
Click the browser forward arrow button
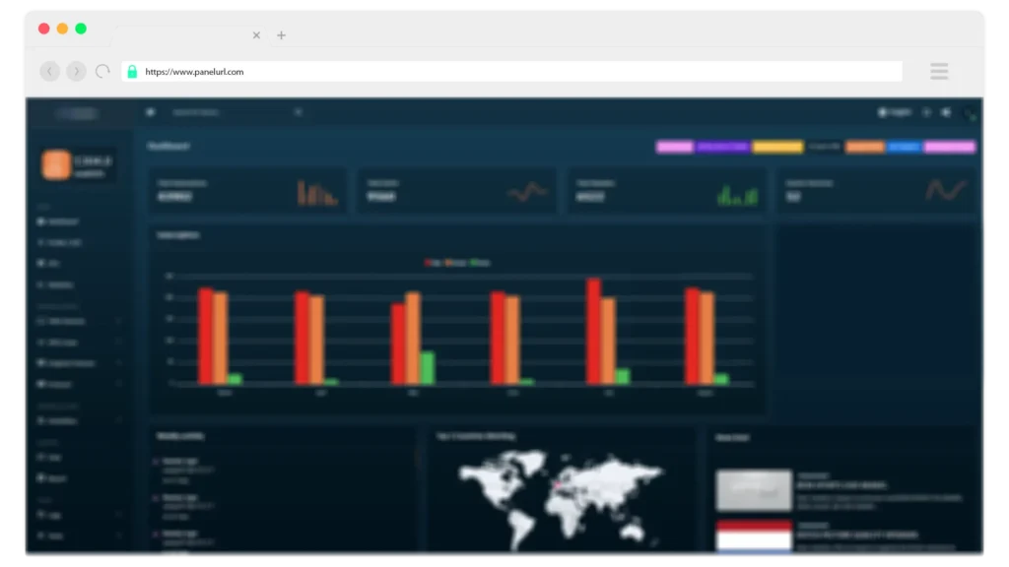pyautogui.click(x=76, y=72)
